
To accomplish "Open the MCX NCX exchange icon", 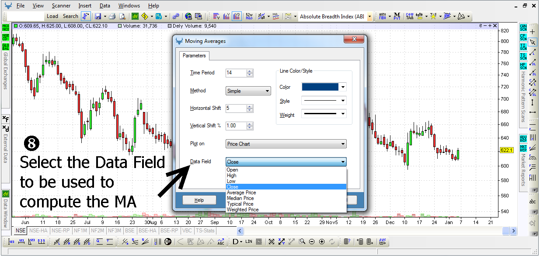I will (6, 28).
